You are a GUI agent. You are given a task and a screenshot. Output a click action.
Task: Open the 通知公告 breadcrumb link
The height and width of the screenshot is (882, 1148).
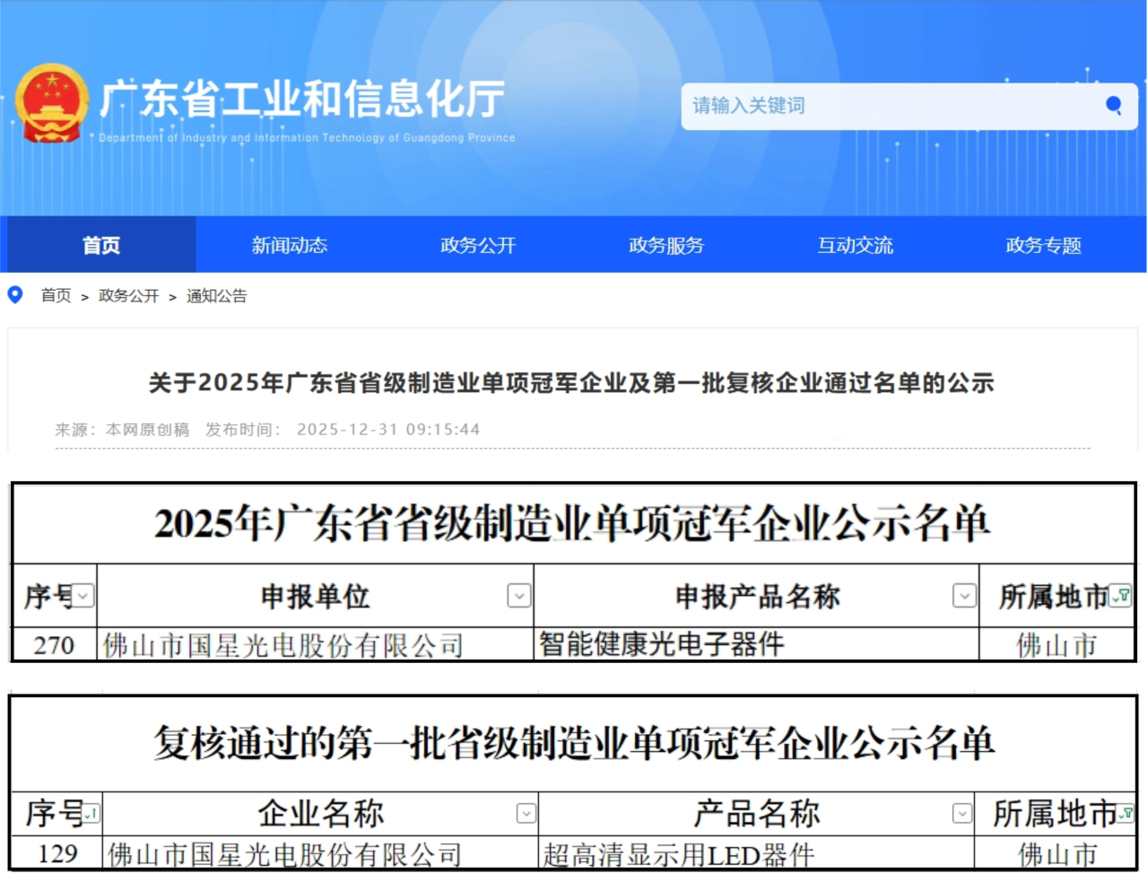(x=217, y=295)
